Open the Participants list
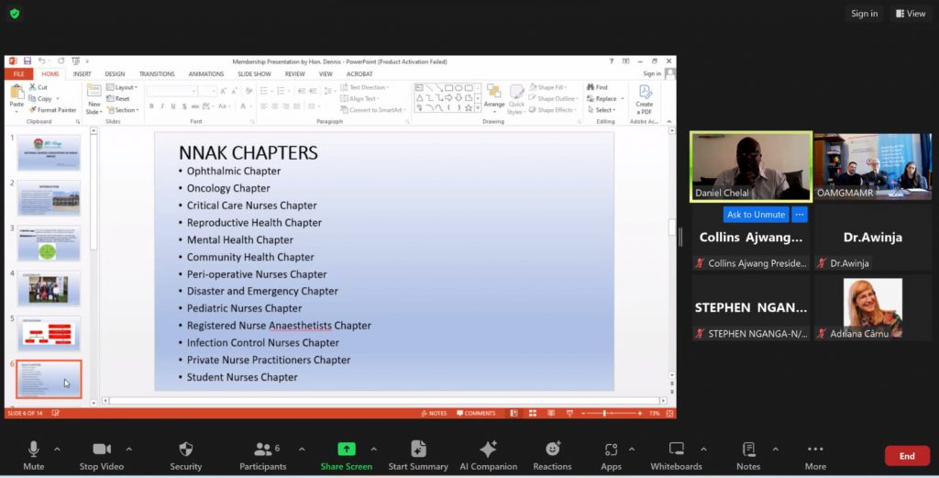Image resolution: width=939 pixels, height=478 pixels. coord(262,449)
